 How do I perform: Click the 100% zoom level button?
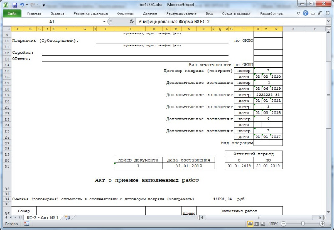pos(273,224)
